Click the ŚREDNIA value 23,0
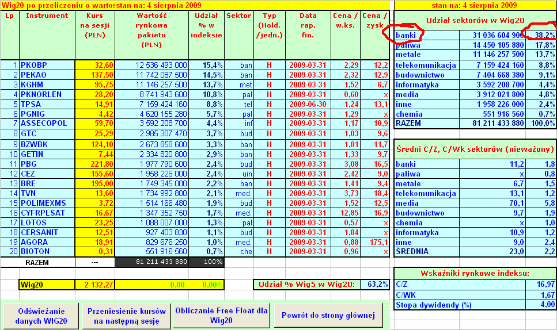This screenshot has height=330, width=557. click(492, 251)
